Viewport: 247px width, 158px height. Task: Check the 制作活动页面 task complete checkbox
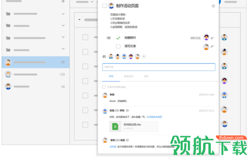click(104, 6)
